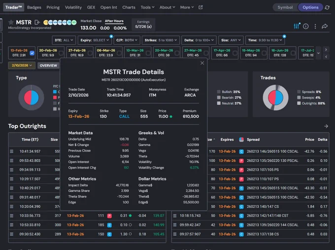The image size is (335, 250).
Task: Click the Bullish legend swatch
Action: [x=219, y=92]
